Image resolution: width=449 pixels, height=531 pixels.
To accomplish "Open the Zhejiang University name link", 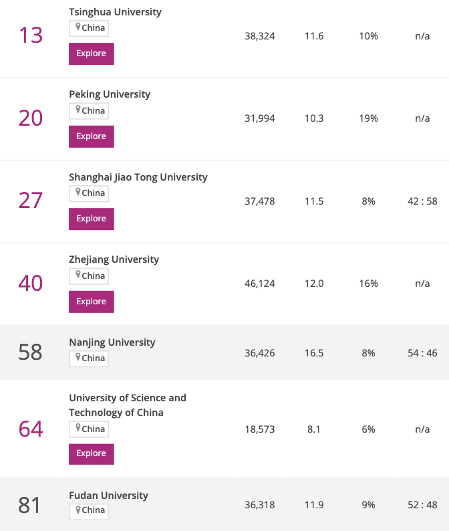I will [114, 259].
